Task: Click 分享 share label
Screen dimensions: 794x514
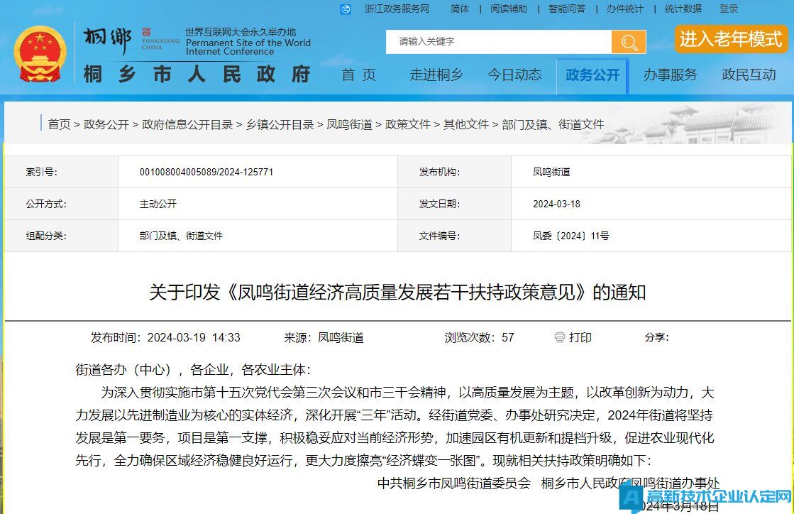Action: [x=657, y=337]
